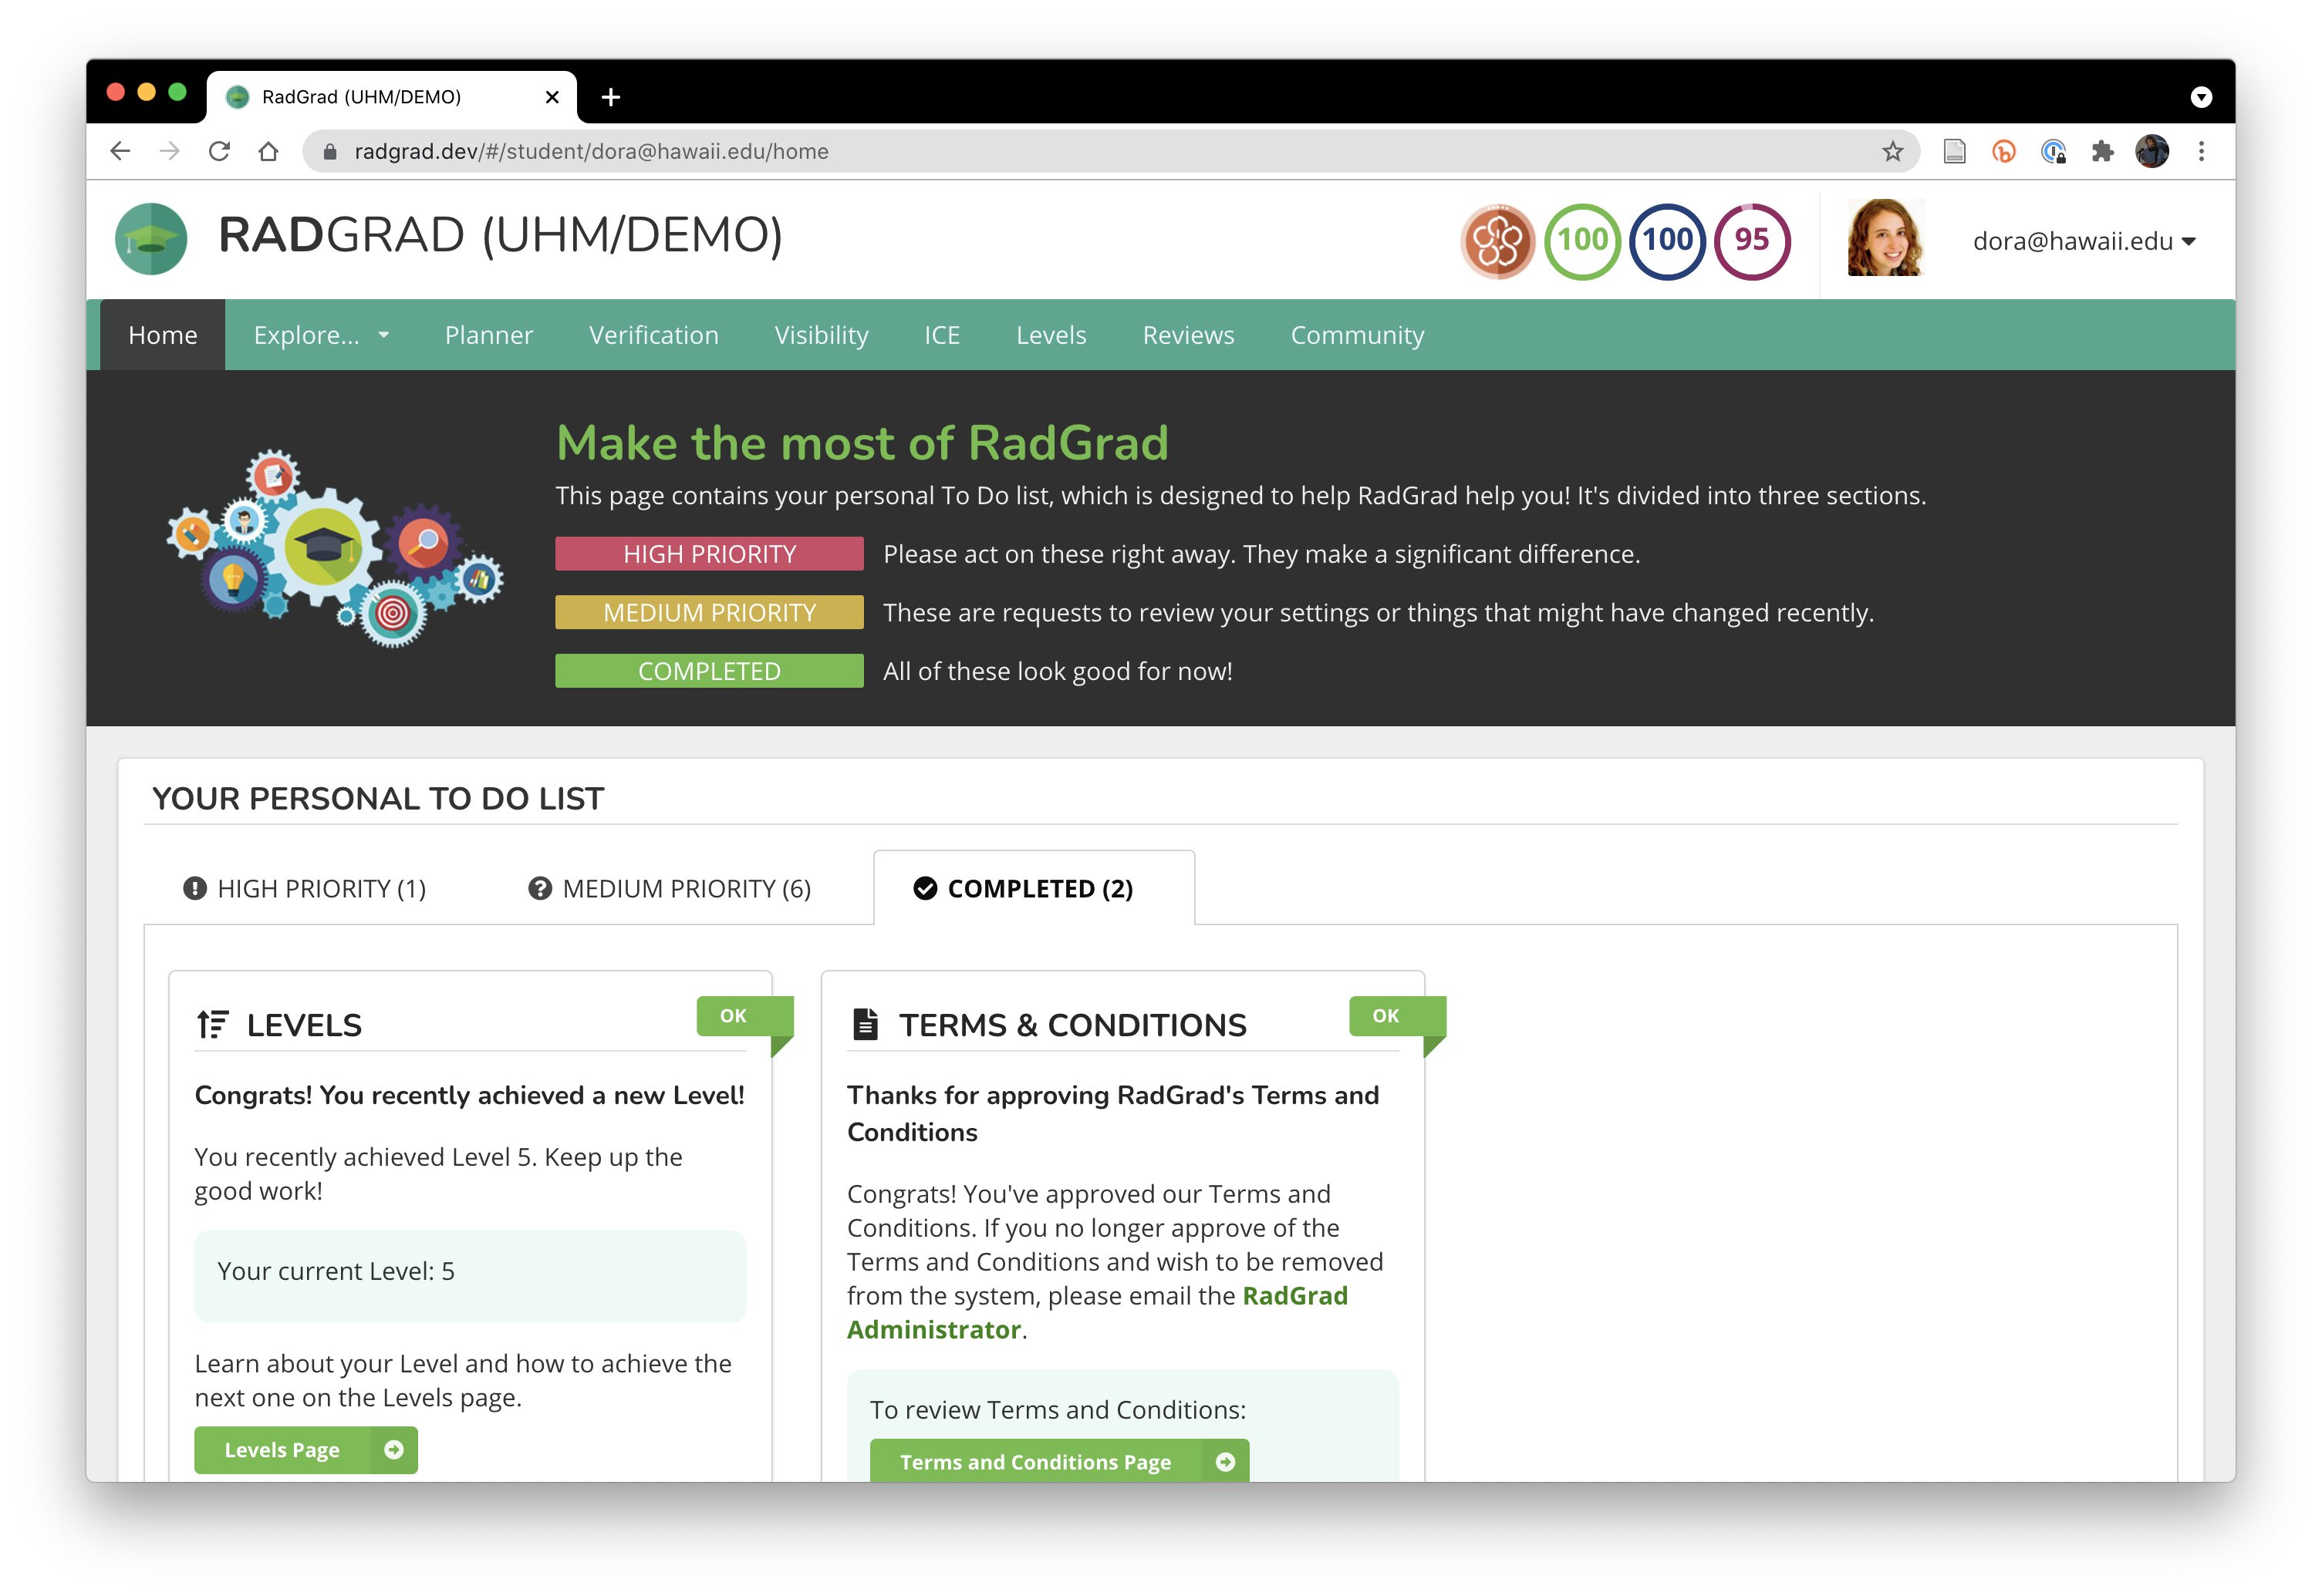The image size is (2322, 1596).
Task: Click the 'Your current Level: 5' box
Action: click(x=471, y=1275)
